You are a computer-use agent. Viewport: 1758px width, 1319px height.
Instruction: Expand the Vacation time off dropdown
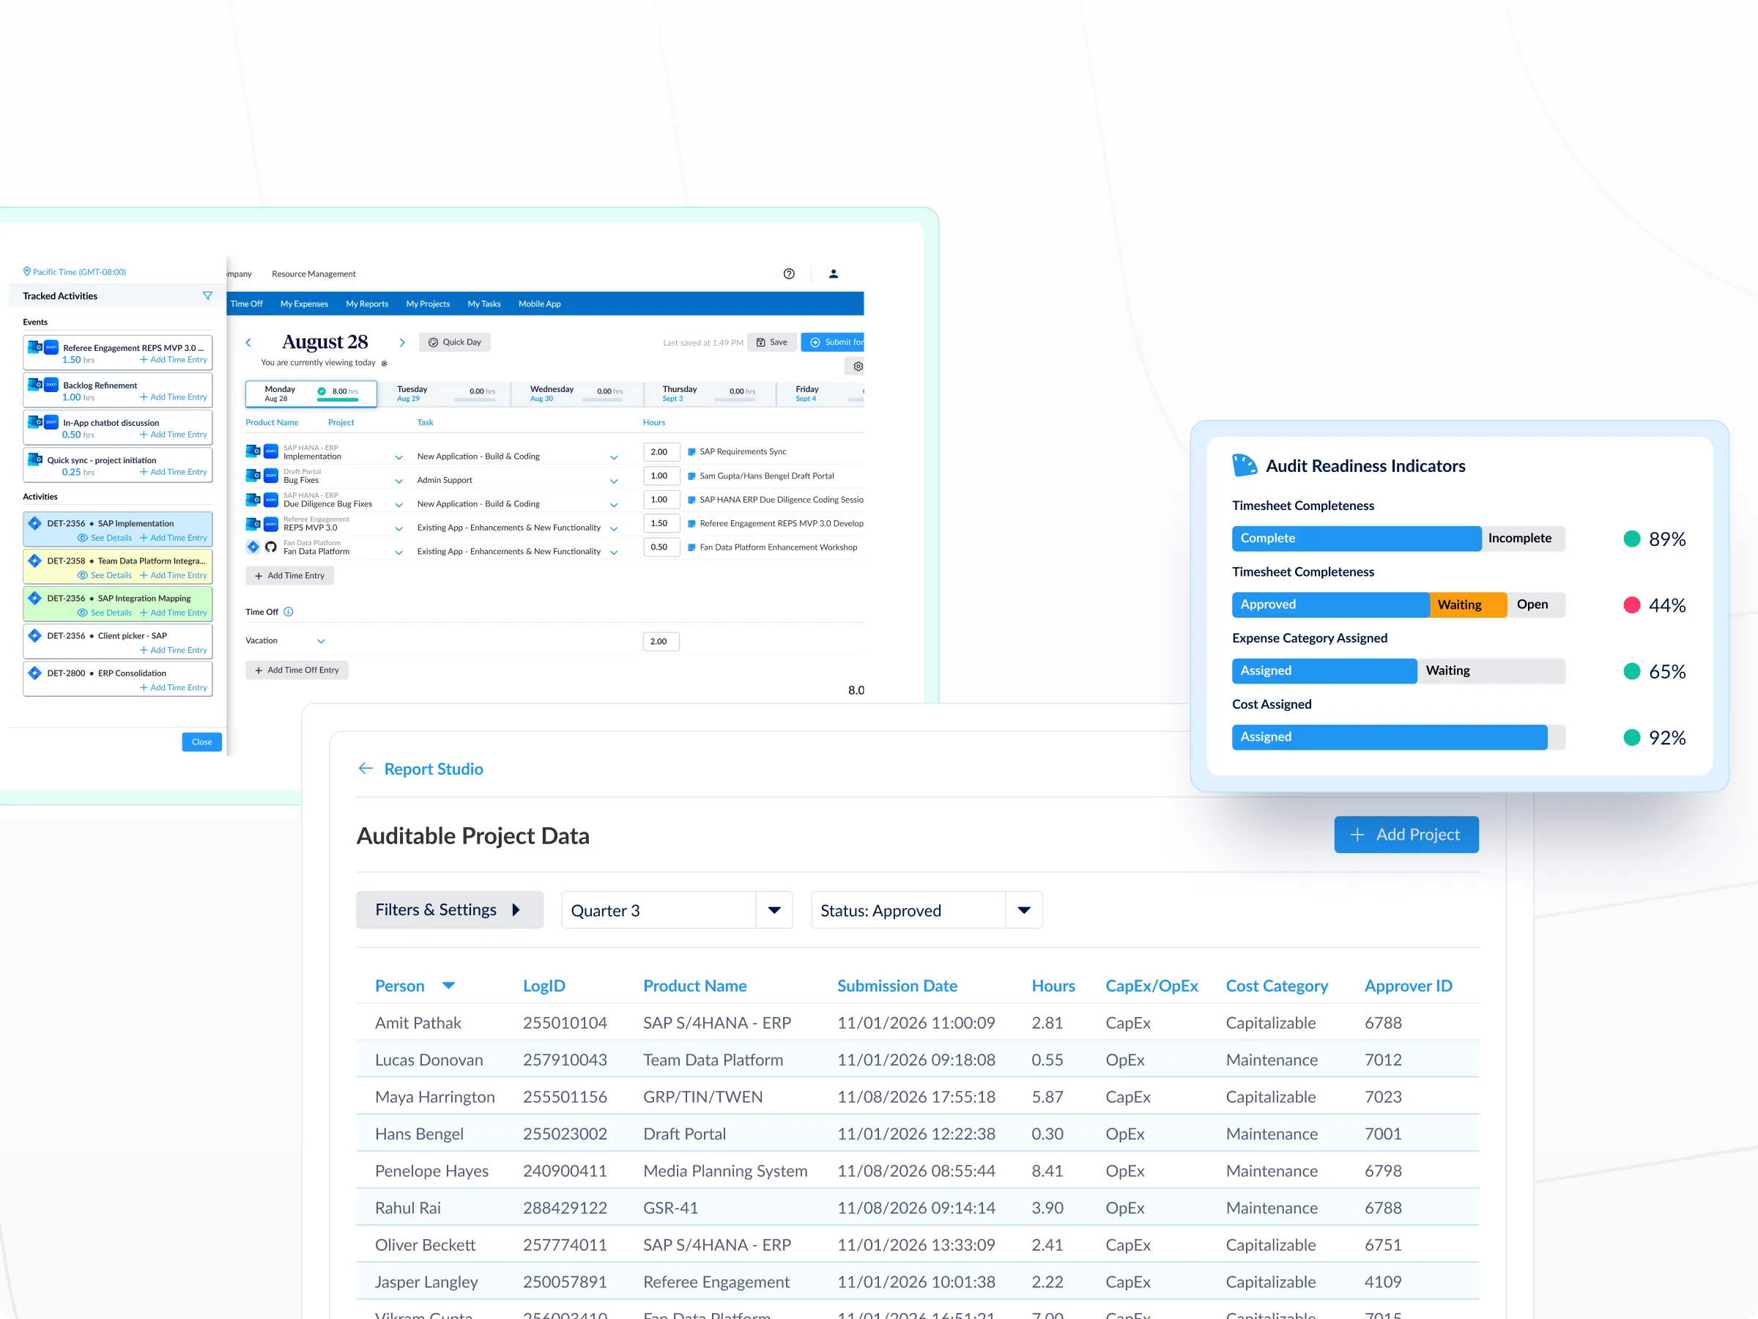321,641
